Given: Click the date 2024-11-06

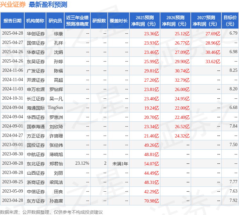Looking at the screenshot, I should pos(12,70).
